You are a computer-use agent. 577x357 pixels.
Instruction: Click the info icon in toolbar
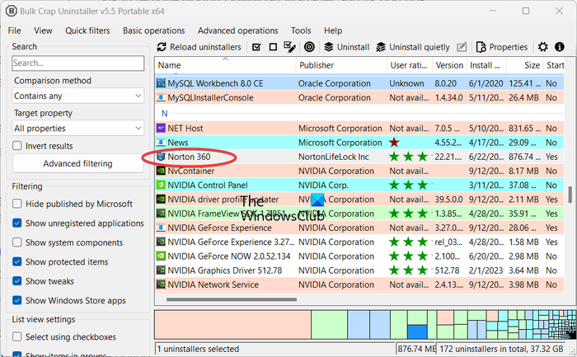[x=560, y=47]
